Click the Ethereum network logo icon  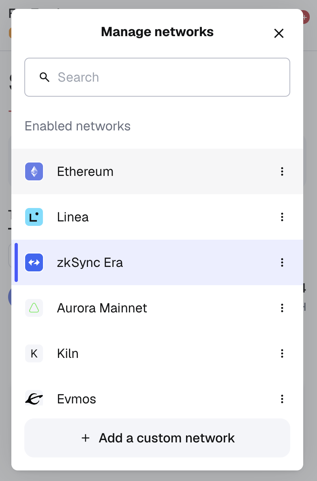click(34, 171)
